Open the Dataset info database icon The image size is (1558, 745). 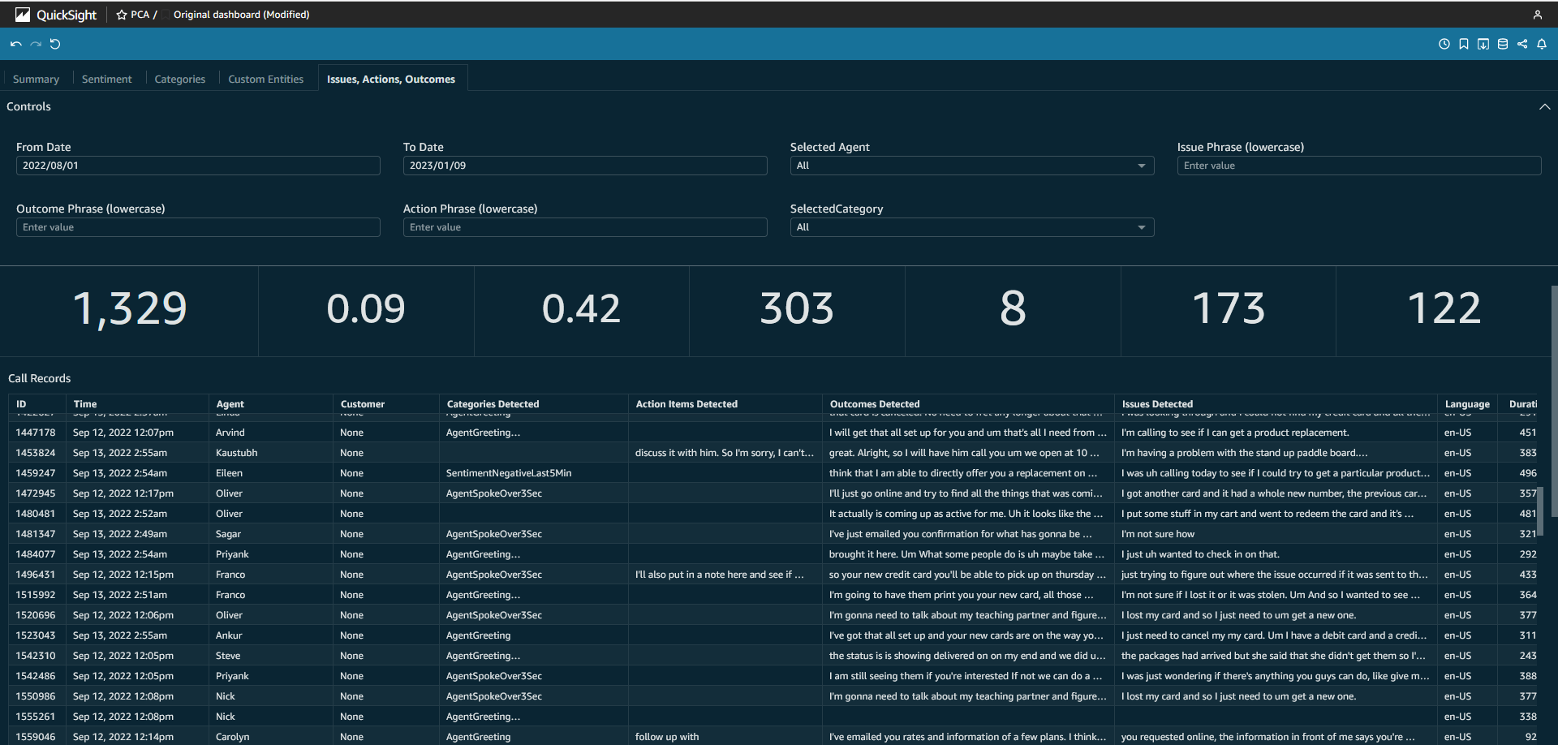1503,44
